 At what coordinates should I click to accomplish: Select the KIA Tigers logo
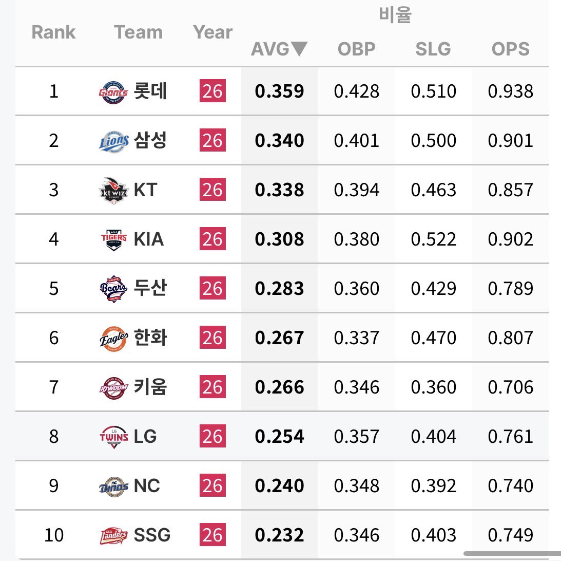click(113, 239)
